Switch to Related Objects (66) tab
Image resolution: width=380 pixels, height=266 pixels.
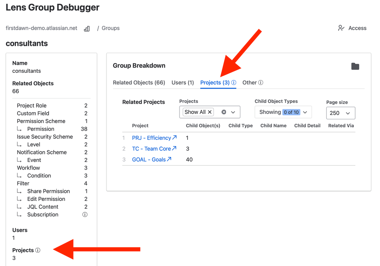pyautogui.click(x=139, y=83)
